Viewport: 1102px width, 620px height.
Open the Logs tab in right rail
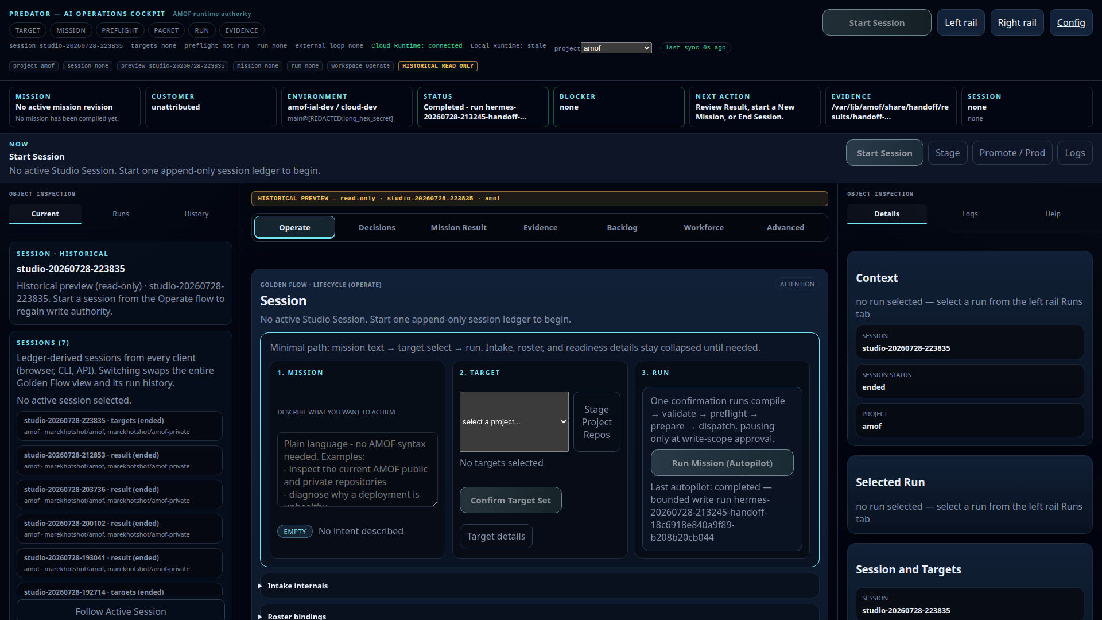pos(969,214)
